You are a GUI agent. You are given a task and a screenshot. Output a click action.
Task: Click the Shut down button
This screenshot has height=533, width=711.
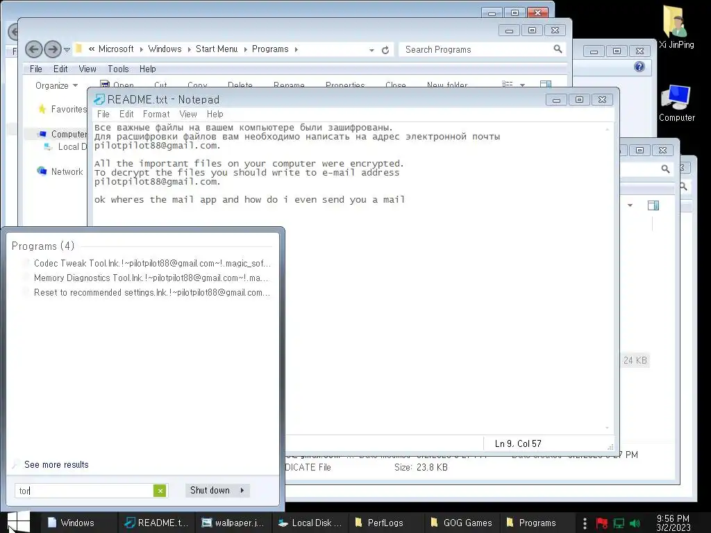[210, 491]
